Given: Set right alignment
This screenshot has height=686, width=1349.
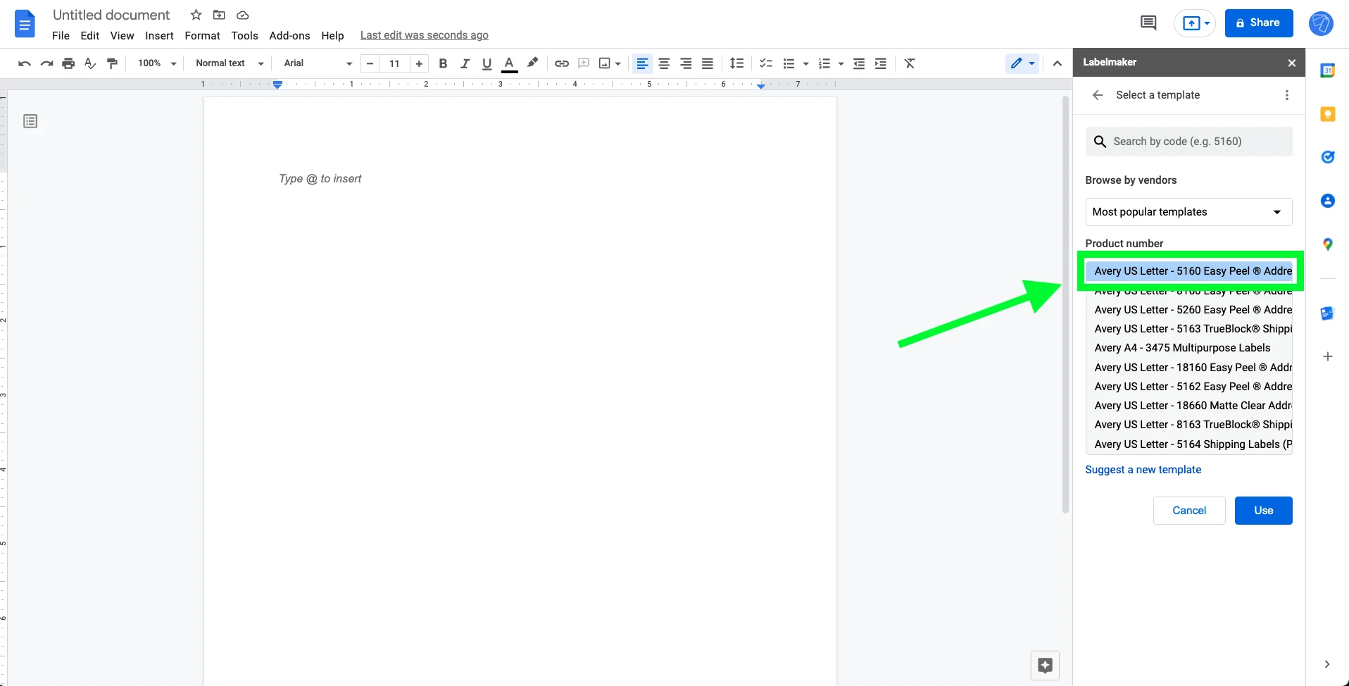Looking at the screenshot, I should tap(686, 63).
